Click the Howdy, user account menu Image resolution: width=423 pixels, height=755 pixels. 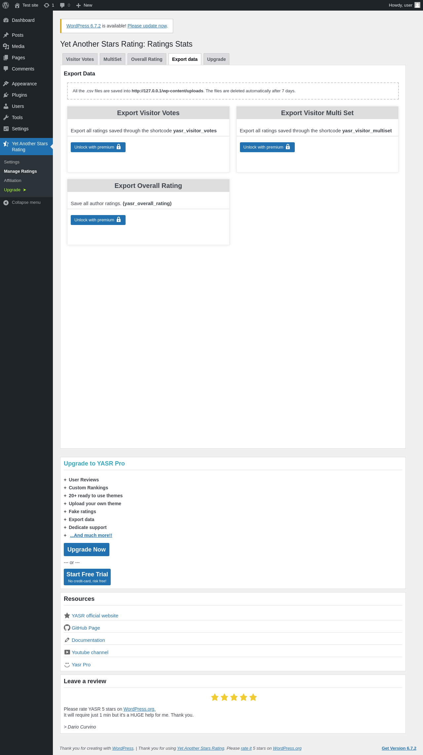coord(404,5)
